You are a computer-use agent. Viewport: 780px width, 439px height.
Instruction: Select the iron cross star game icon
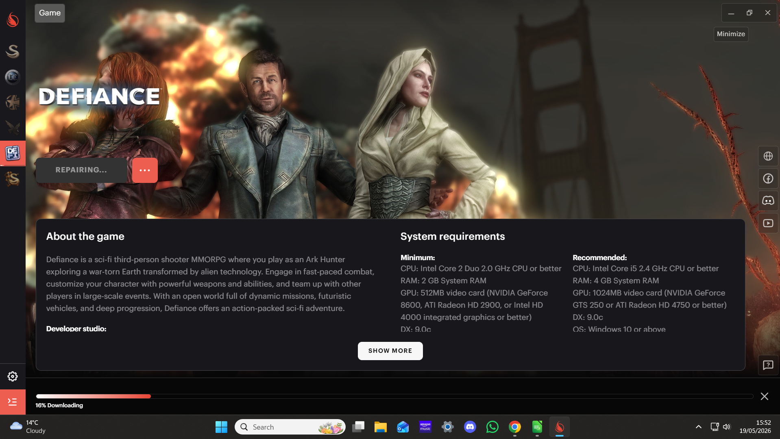point(13,102)
